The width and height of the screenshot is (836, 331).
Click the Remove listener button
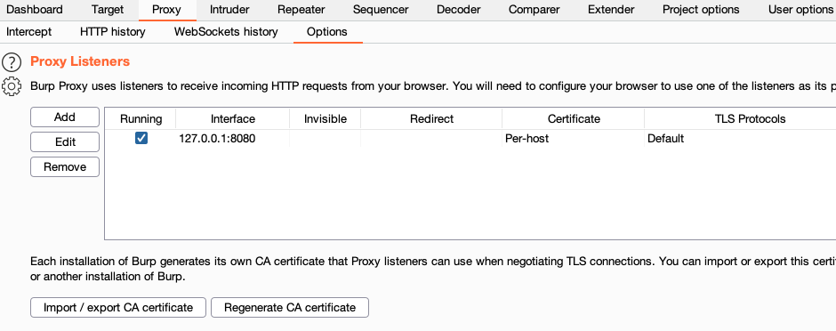(x=65, y=166)
